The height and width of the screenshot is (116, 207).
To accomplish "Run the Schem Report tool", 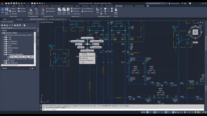I will [x=60, y=11].
